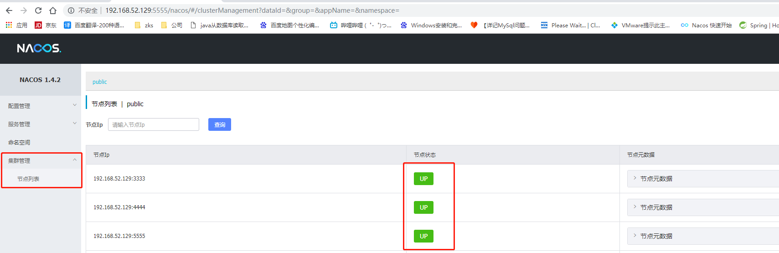This screenshot has width=779, height=253.
Task: Expand the 服务管理 sidebar menu
Action: coord(41,124)
